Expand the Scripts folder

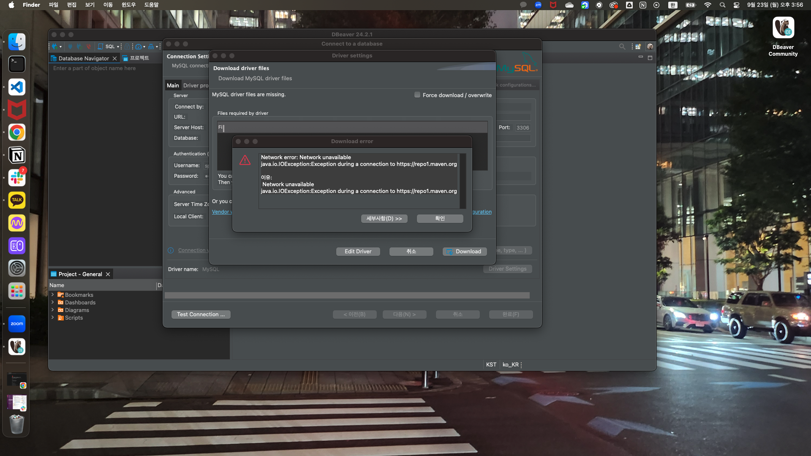click(52, 318)
